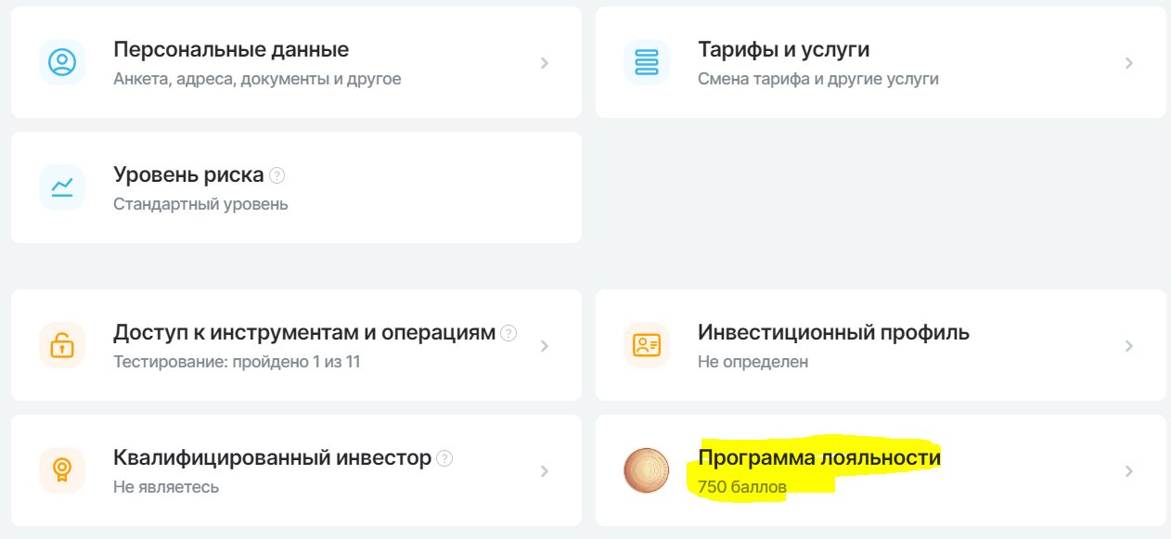Click chevron arrow on Программа лояльности card
Viewport: 1171px width, 539px height.
coord(1129,471)
